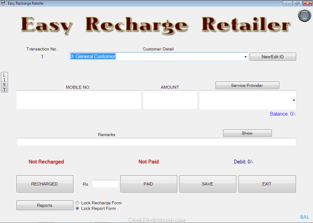This screenshot has width=313, height=223.
Task: Click the PAID button
Action: pos(149,184)
